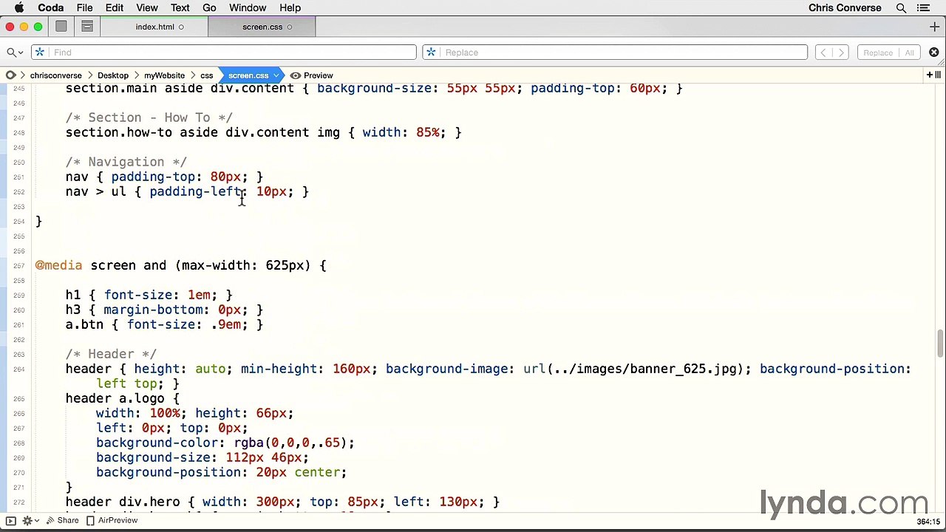Focus the Find input field
Screen dimensions: 946x532
[224, 52]
